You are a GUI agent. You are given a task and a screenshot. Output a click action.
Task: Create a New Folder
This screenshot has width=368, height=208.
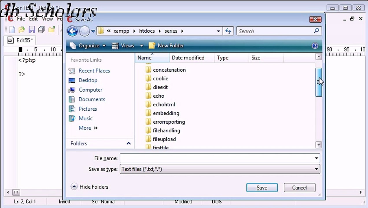(x=166, y=46)
